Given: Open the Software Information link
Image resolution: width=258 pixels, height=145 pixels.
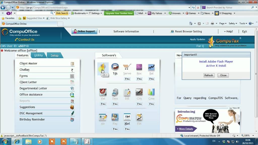Looking at the screenshot, I should [x=126, y=31].
